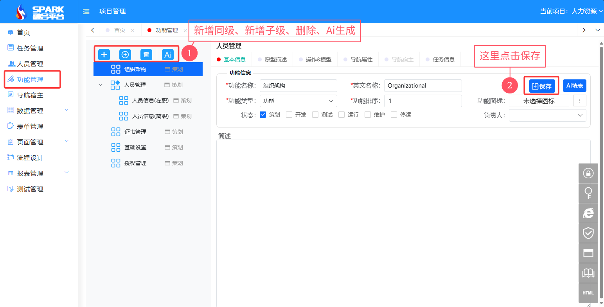Screen dimensions: 604x307
Task: Click the add sibling plus icon
Action: (x=104, y=54)
